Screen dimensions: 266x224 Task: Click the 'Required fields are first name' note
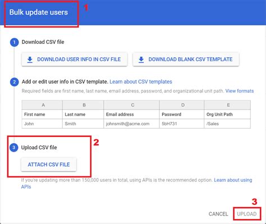123,91
